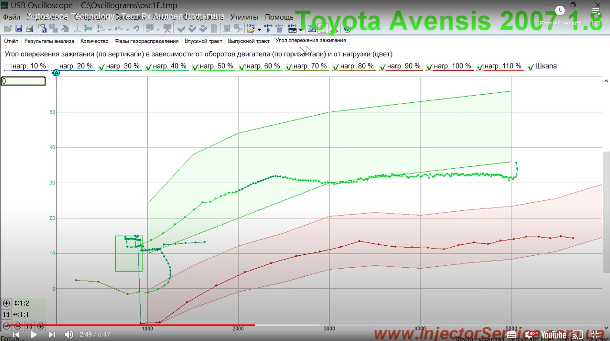
Task: Click the single pulse marker icon
Action: 77,29
